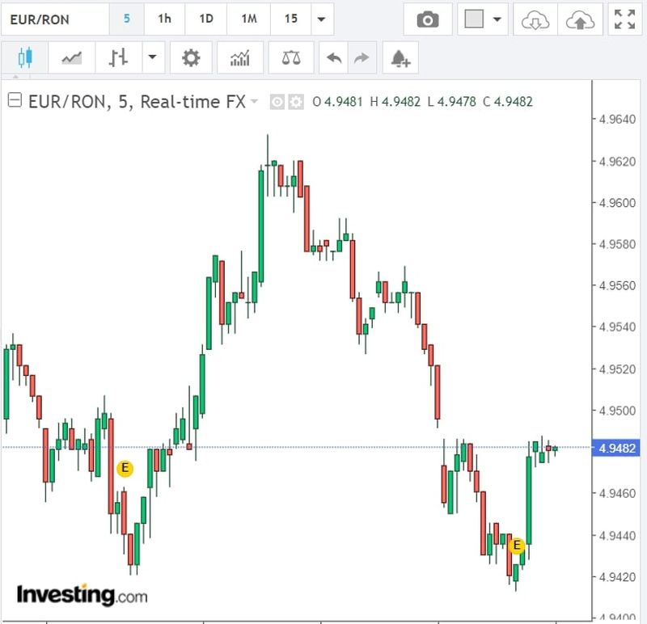Select the bars chart style

coord(119,58)
